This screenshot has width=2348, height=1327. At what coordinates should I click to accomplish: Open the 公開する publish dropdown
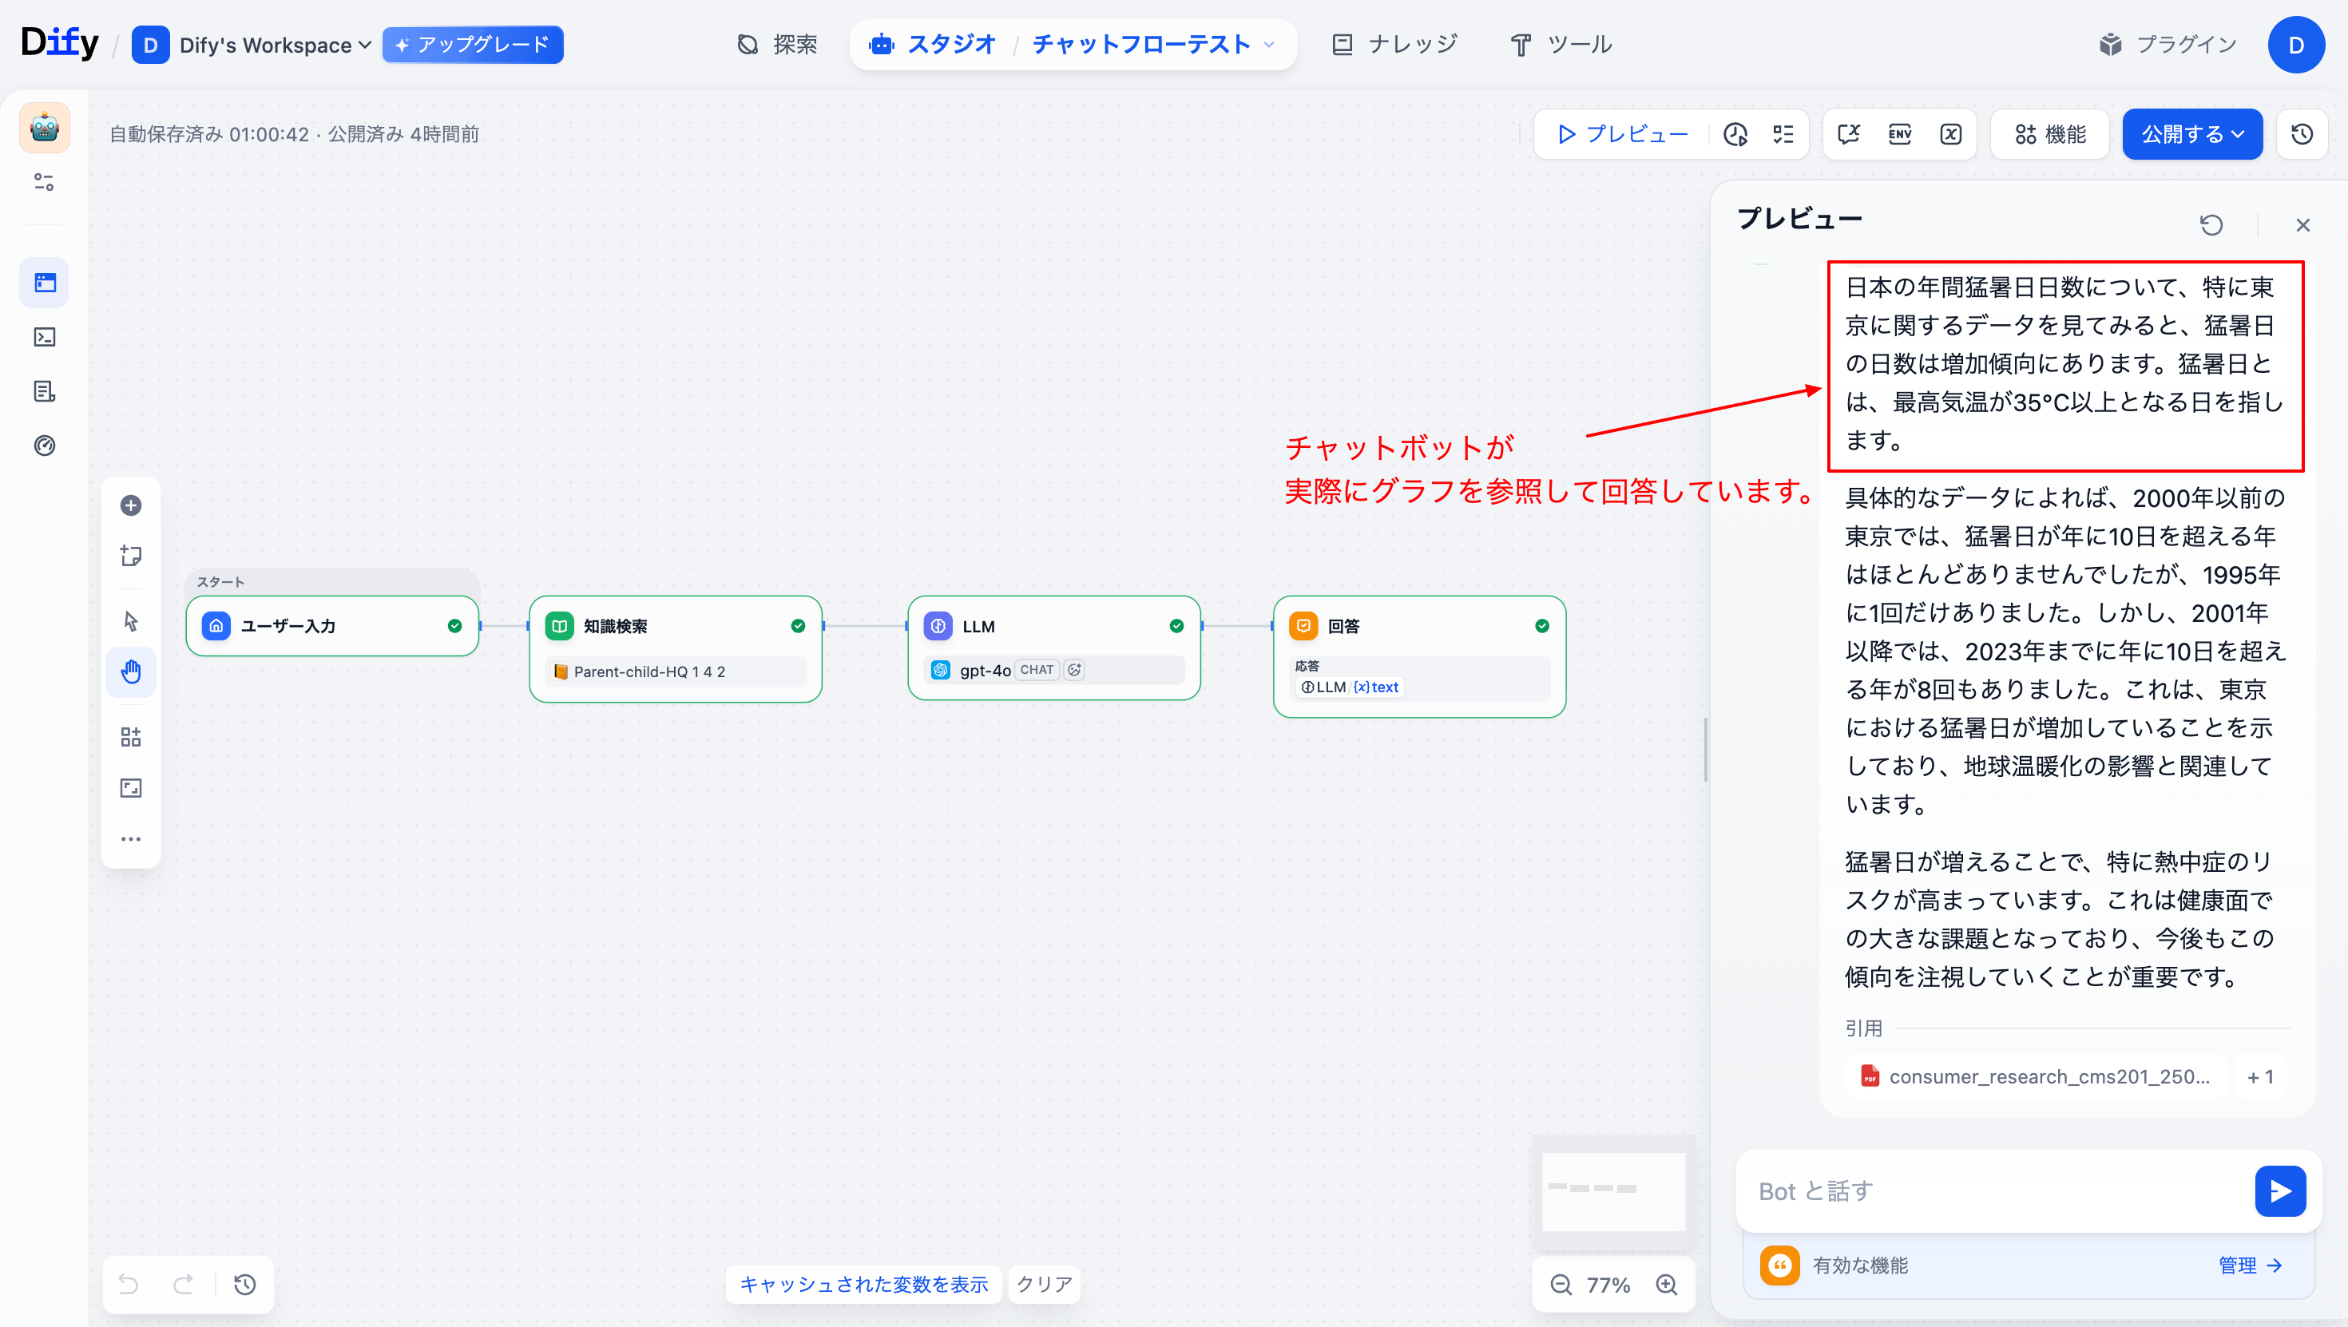2191,134
